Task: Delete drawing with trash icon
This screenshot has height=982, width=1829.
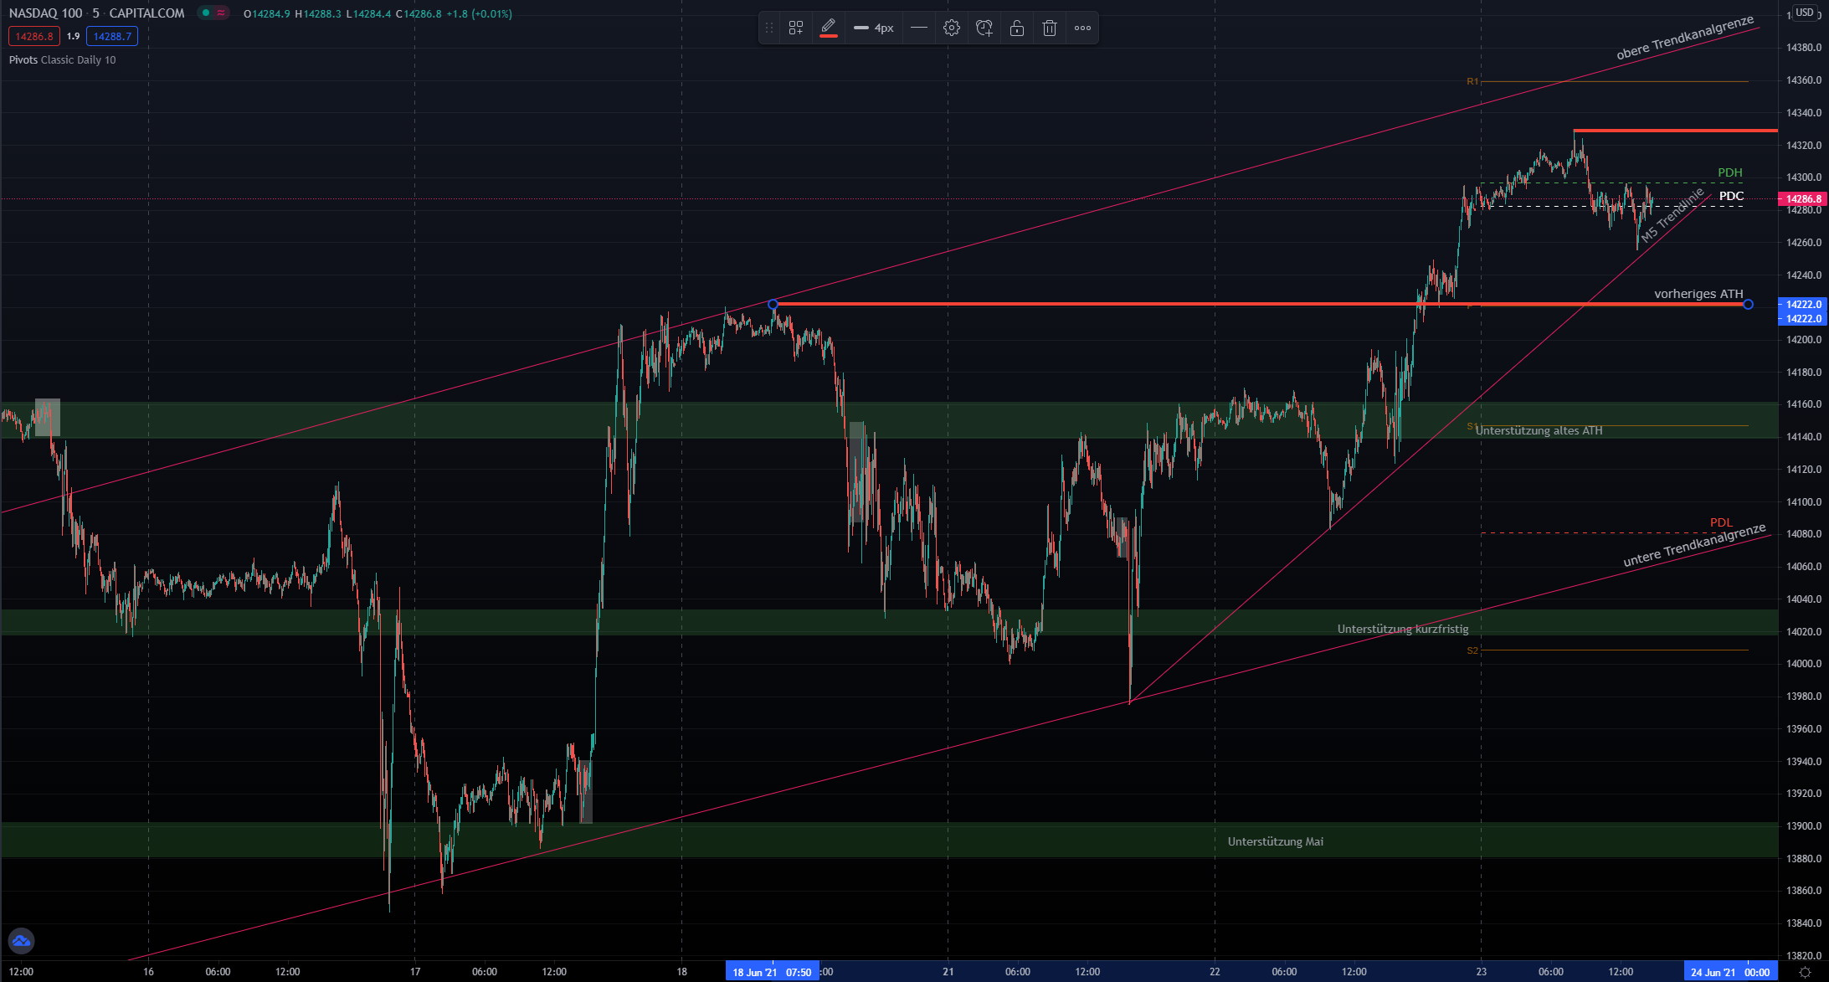Action: (1050, 28)
